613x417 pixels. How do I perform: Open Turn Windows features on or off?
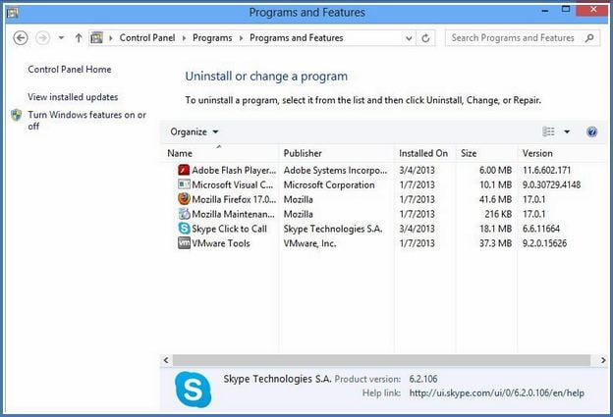(86, 121)
